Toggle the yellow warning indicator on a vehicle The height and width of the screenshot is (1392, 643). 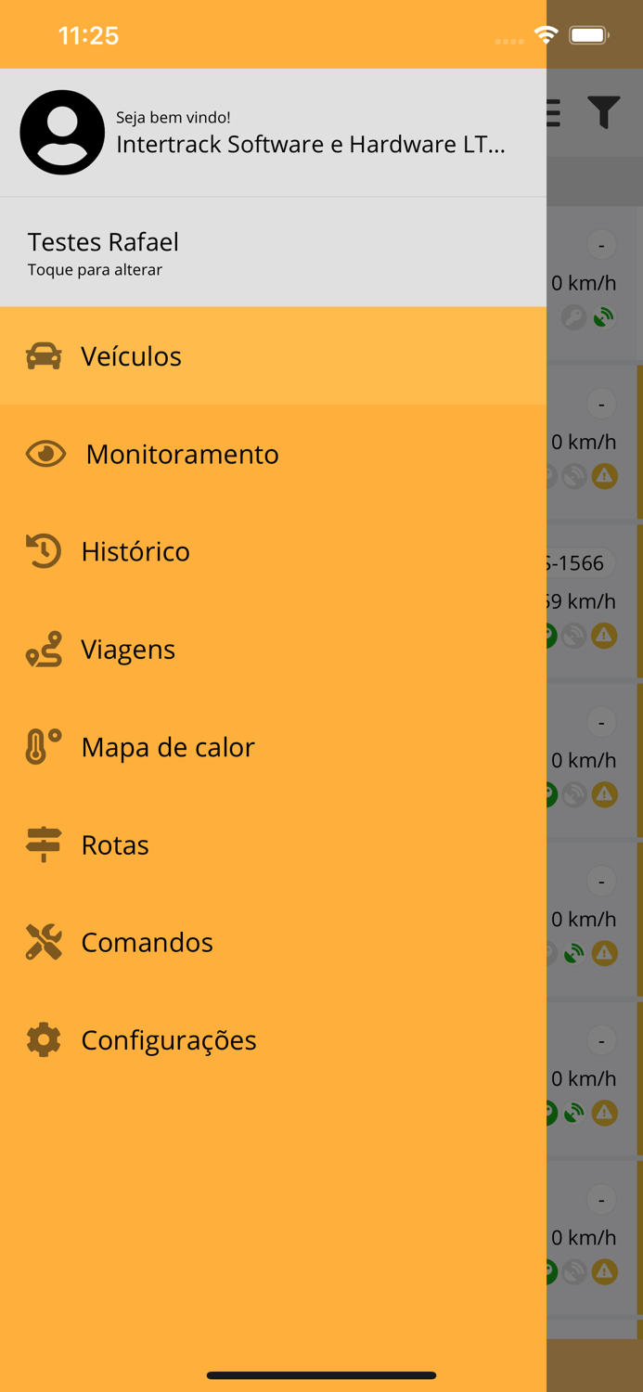coord(606,476)
